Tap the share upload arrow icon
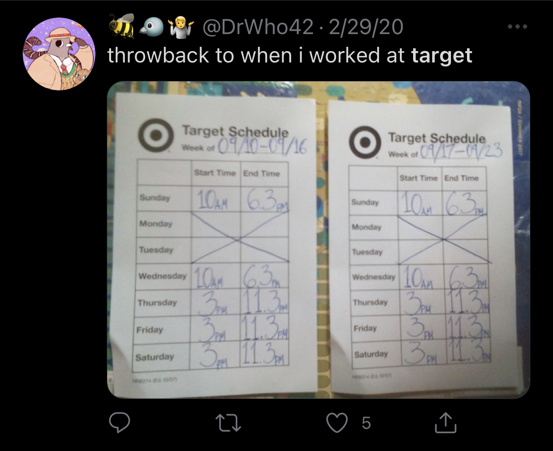This screenshot has width=553, height=451. pyautogui.click(x=445, y=423)
